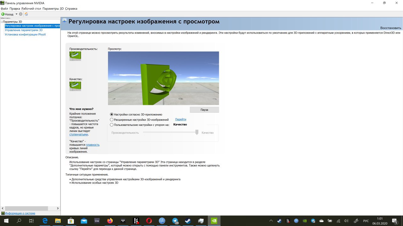Launch Firefox from the taskbar
The height and width of the screenshot is (226, 403).
tap(110, 221)
